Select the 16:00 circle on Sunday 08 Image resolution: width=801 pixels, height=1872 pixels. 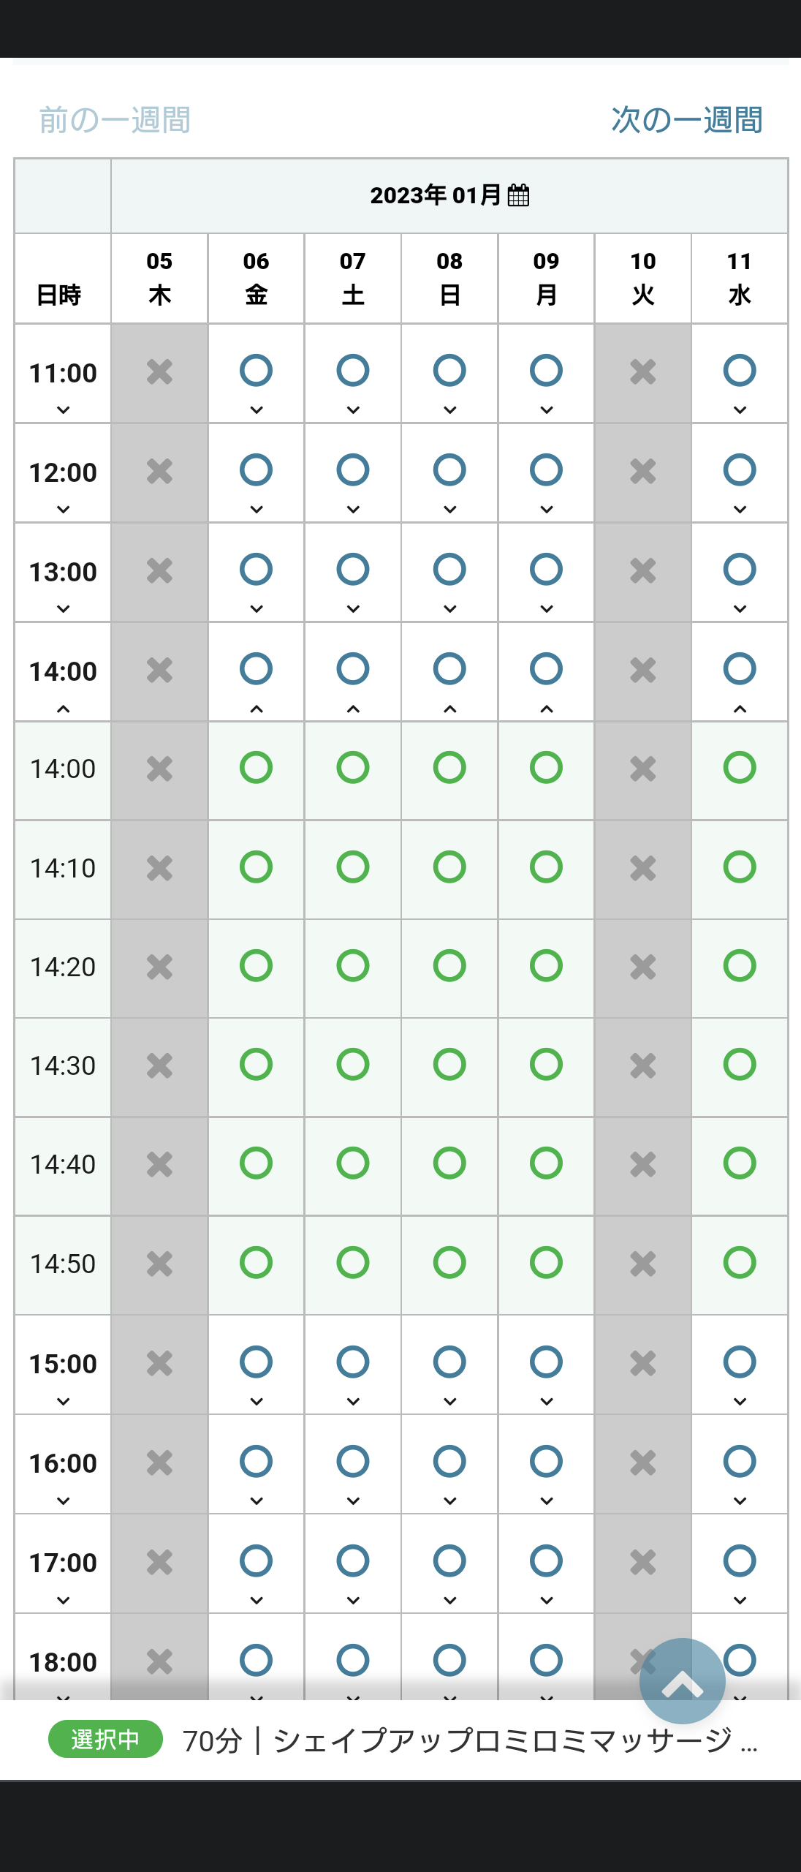click(x=449, y=1461)
